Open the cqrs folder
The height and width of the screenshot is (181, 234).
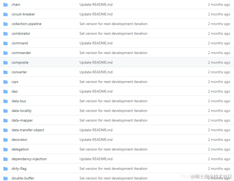point(15,82)
